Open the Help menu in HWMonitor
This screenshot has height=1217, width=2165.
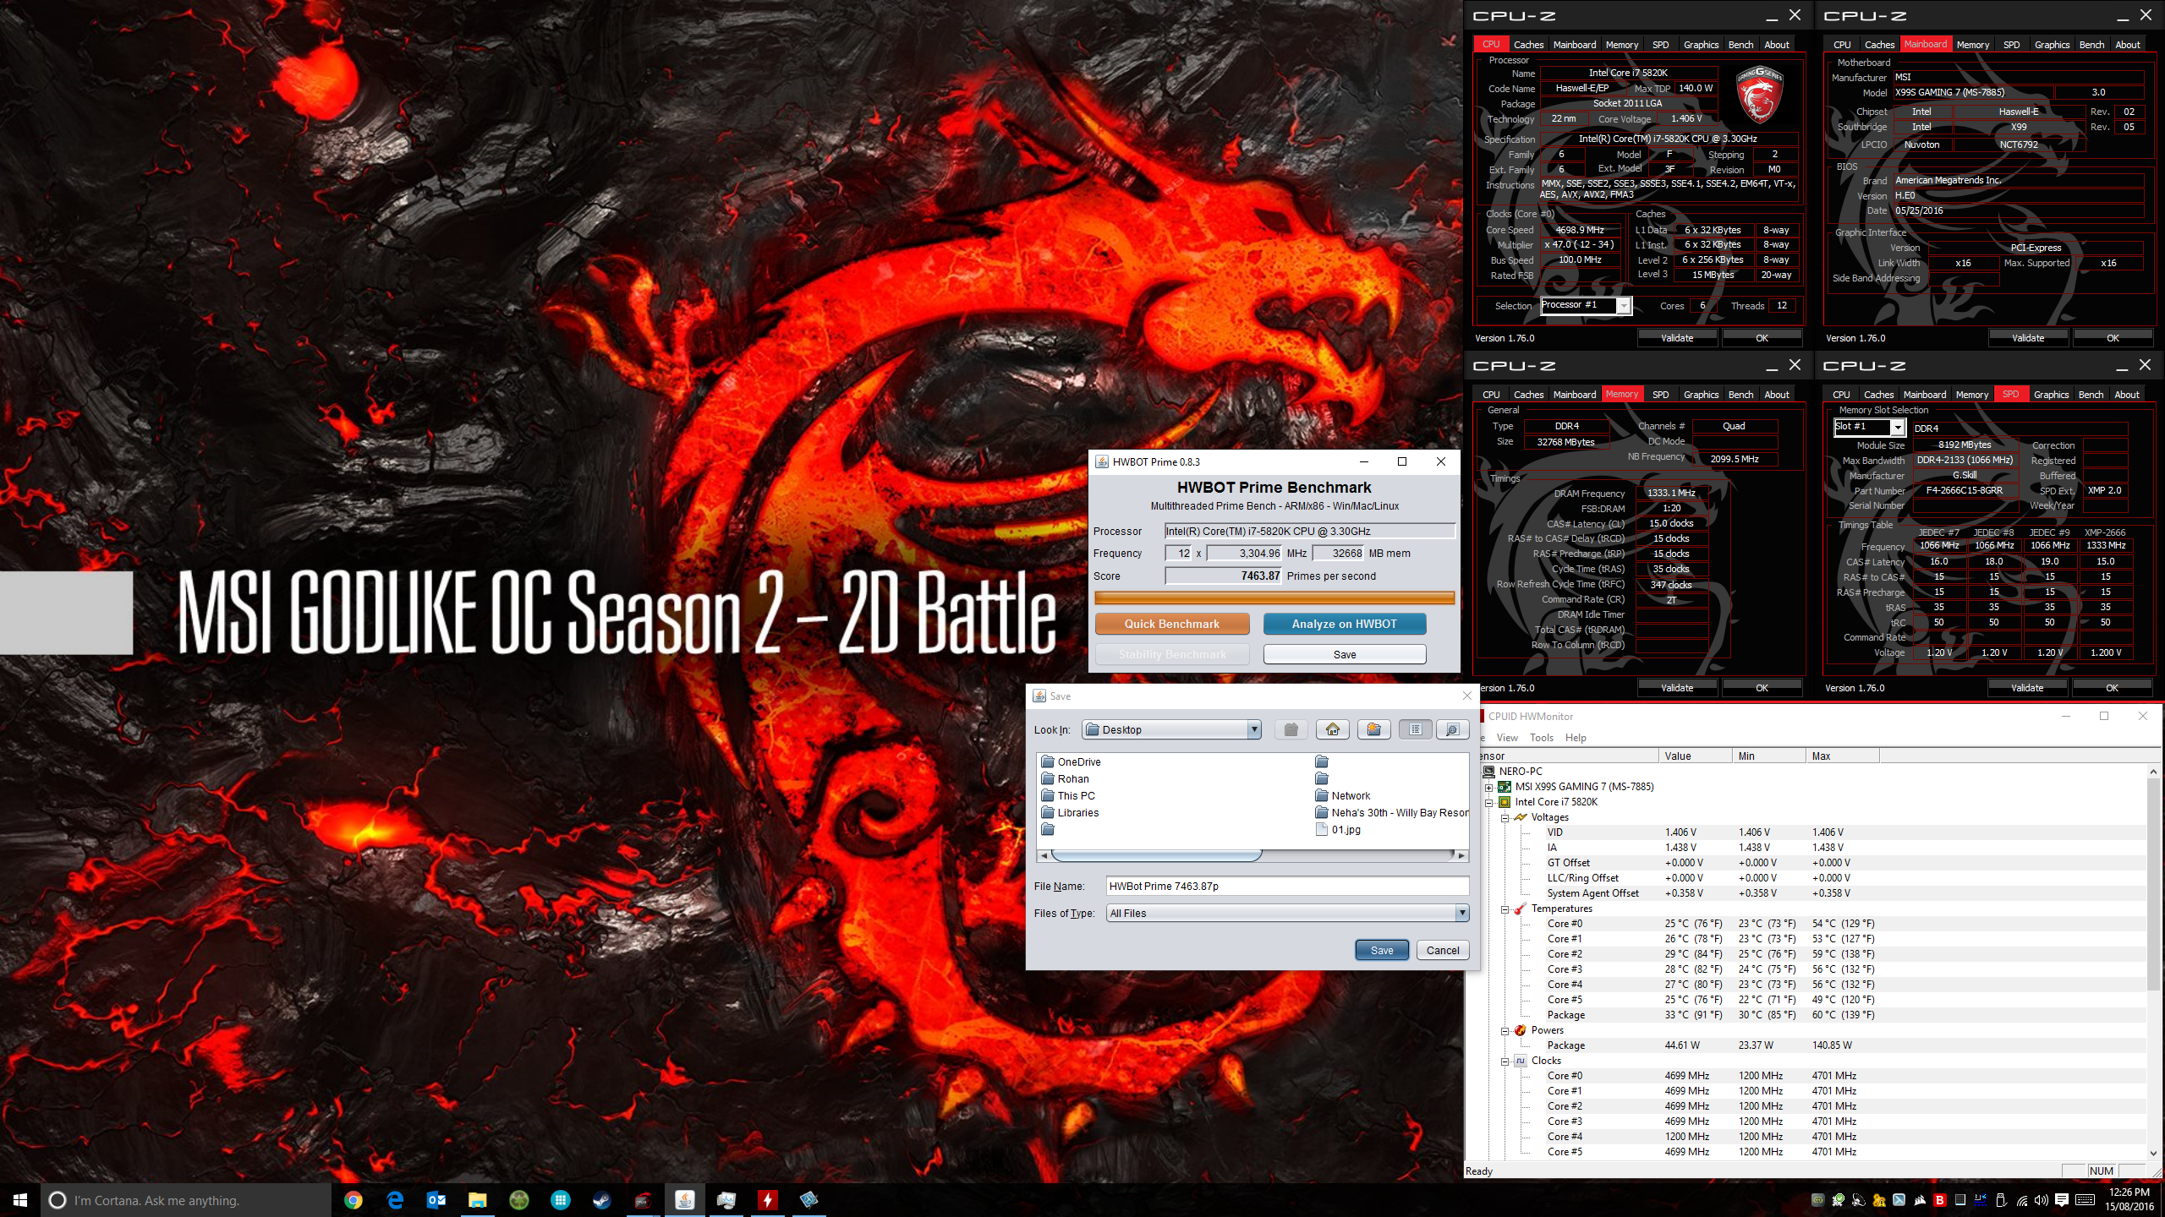coord(1576,737)
